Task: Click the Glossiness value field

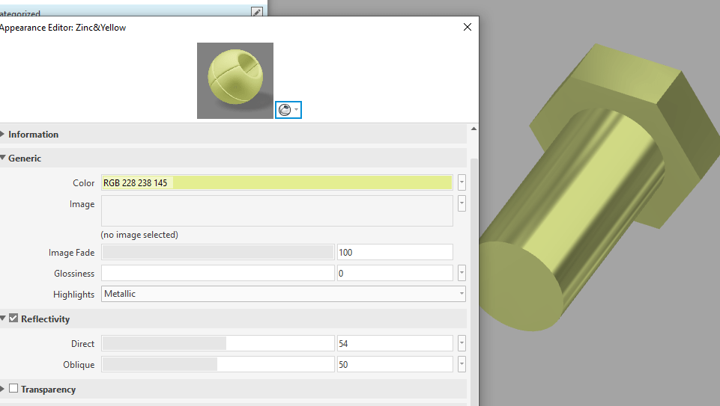Action: [x=395, y=273]
